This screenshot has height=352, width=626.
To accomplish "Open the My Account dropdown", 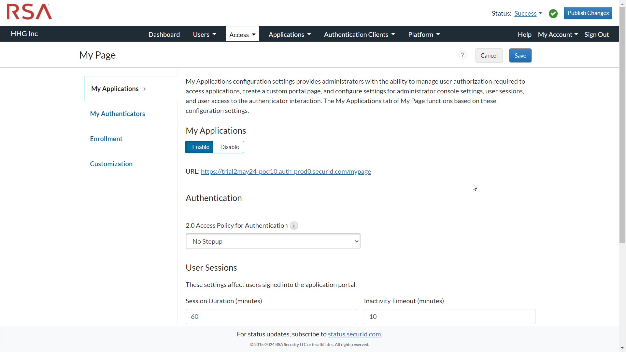I will [557, 34].
